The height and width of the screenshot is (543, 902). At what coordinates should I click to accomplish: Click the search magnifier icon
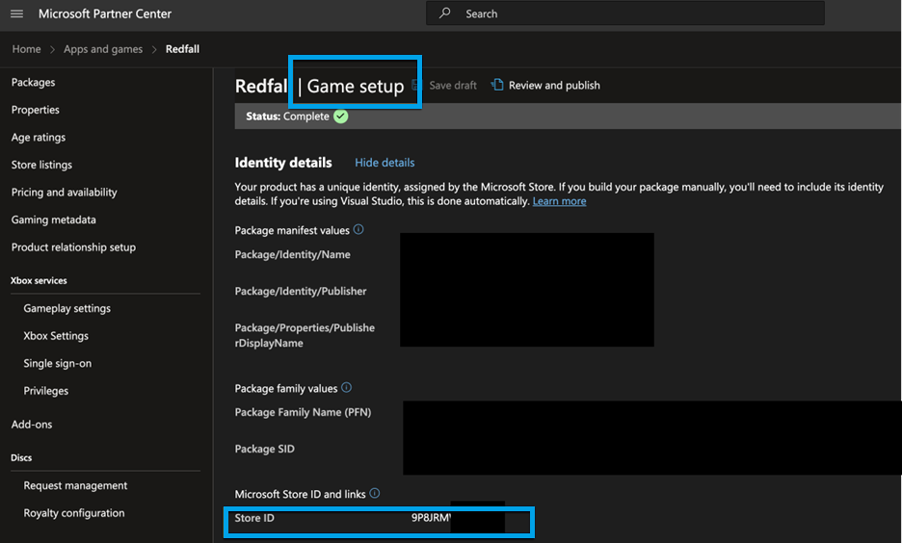click(x=444, y=13)
